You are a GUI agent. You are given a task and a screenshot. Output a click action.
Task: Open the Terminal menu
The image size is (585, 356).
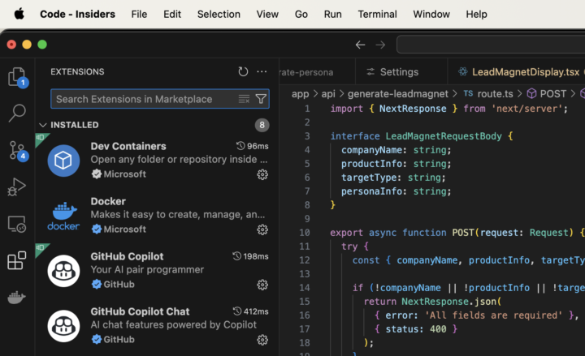(377, 14)
